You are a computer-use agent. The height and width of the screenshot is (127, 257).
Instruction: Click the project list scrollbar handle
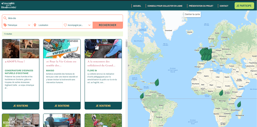pos(126,44)
